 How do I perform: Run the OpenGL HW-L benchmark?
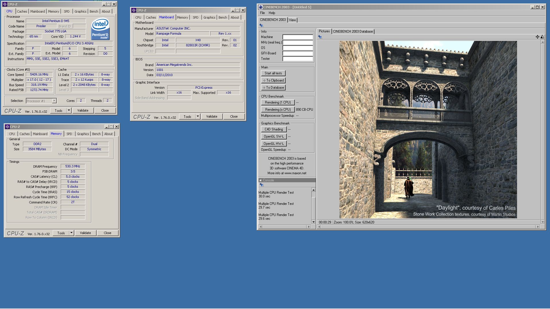274,144
